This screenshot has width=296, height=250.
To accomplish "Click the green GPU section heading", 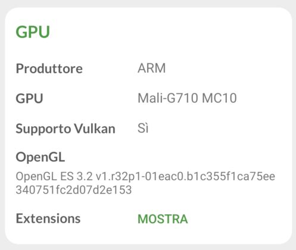I will tap(33, 32).
